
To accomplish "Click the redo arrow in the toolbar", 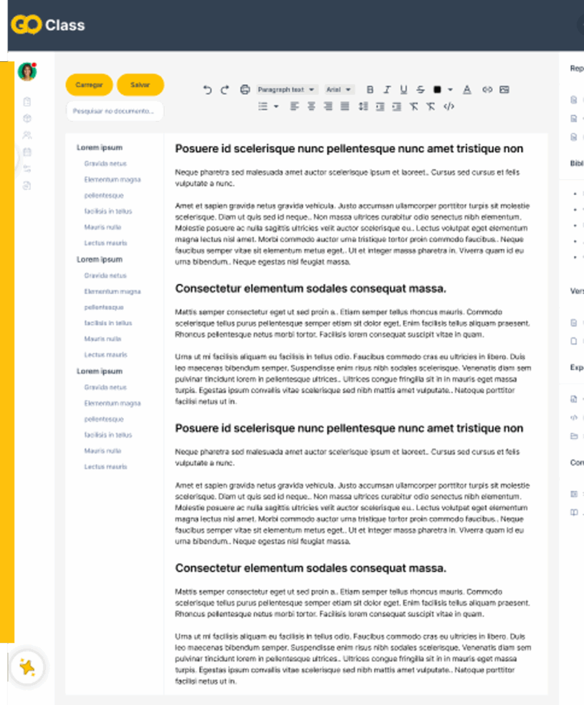I will [225, 90].
